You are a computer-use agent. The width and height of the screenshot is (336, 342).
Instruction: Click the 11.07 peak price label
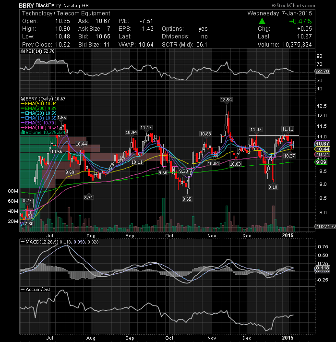tap(256, 130)
